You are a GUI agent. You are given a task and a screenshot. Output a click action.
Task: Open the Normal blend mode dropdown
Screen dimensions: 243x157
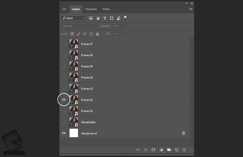[79, 26]
